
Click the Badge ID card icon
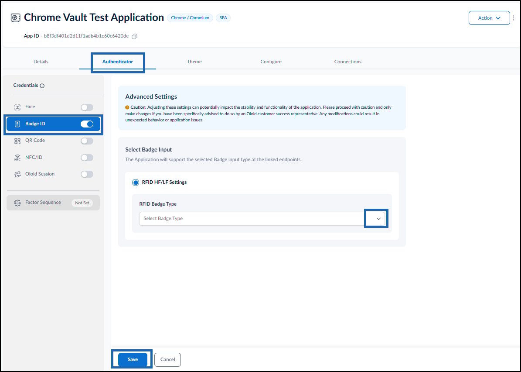click(x=17, y=124)
